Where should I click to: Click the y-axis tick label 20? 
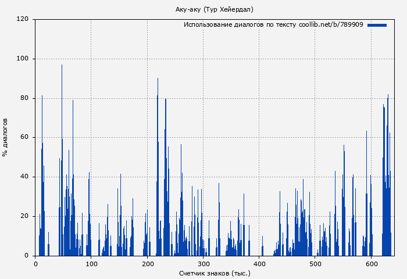[x=24, y=216]
